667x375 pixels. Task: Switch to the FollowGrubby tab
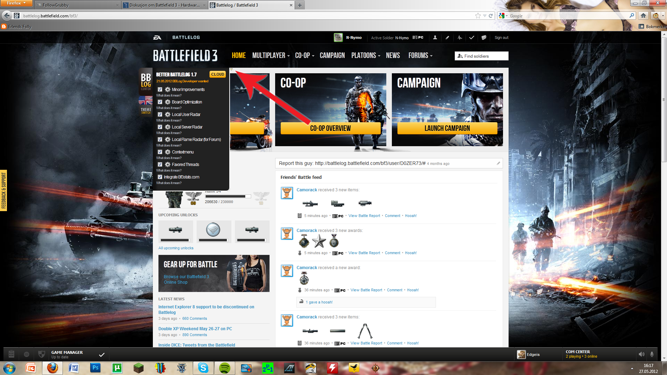click(78, 5)
